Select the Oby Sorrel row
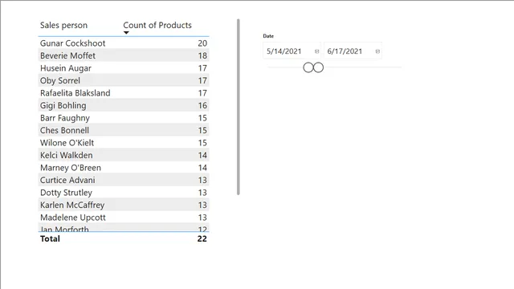Viewport: 514px width, 289px height. pyautogui.click(x=124, y=80)
